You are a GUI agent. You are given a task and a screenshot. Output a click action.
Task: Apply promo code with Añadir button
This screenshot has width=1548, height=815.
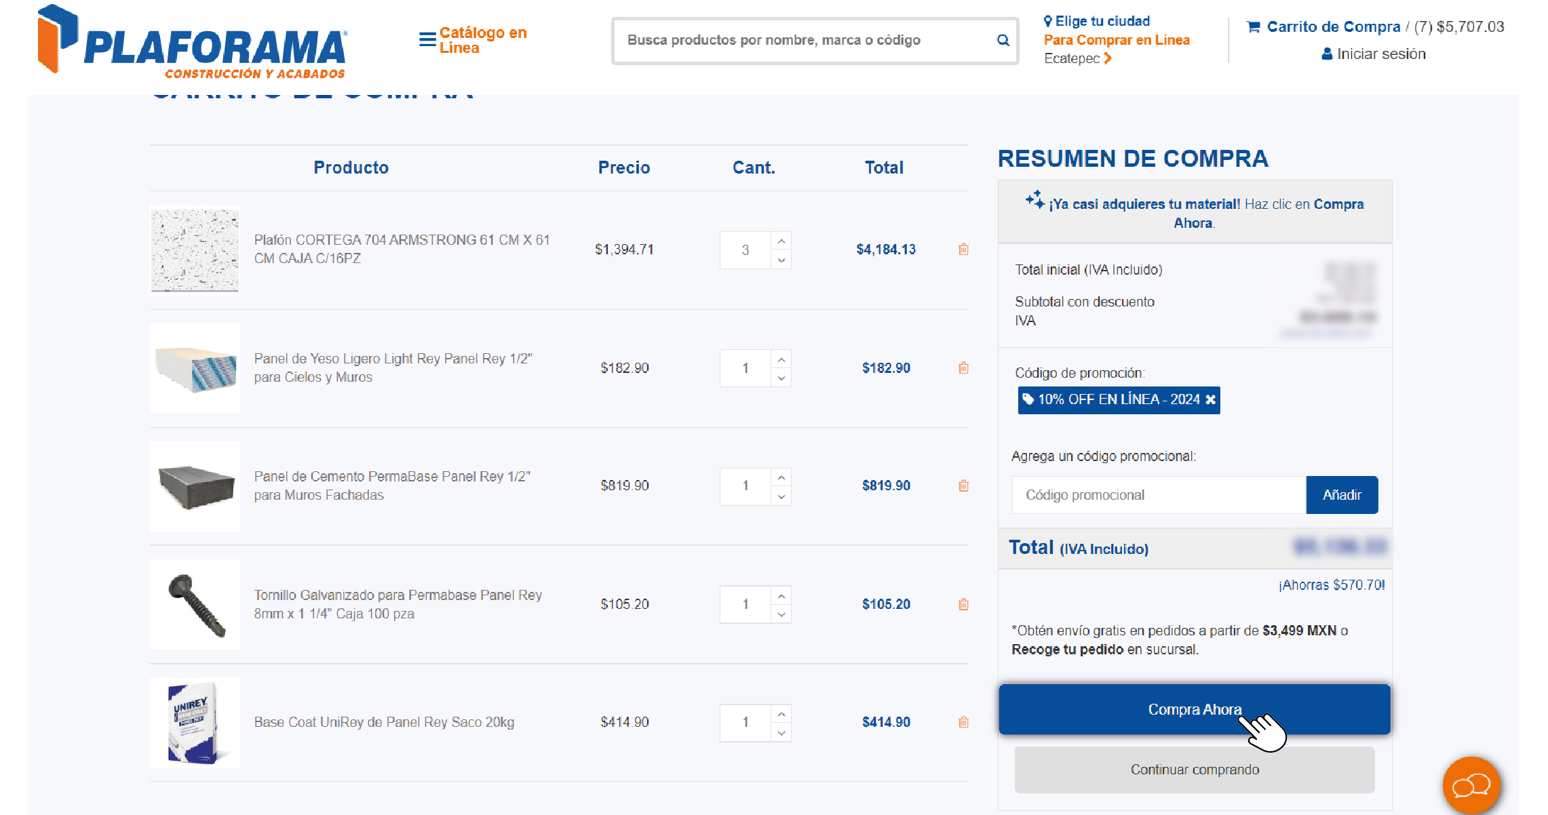pyautogui.click(x=1341, y=495)
